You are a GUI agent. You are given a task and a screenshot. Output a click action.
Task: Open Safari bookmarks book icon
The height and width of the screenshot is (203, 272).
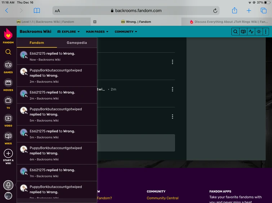click(37, 11)
